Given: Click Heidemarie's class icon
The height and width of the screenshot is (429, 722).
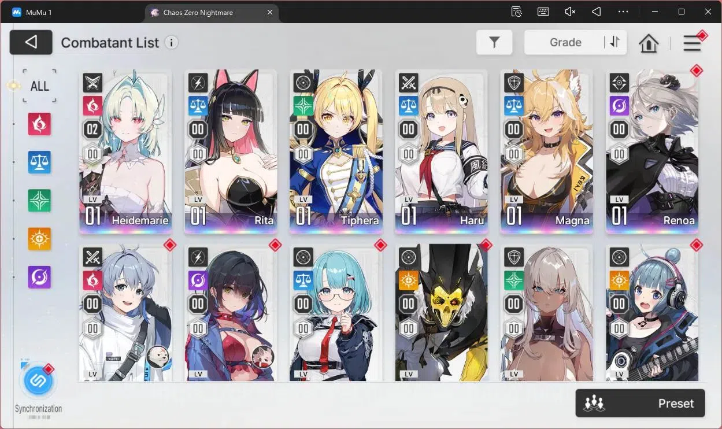Looking at the screenshot, I should [x=92, y=83].
